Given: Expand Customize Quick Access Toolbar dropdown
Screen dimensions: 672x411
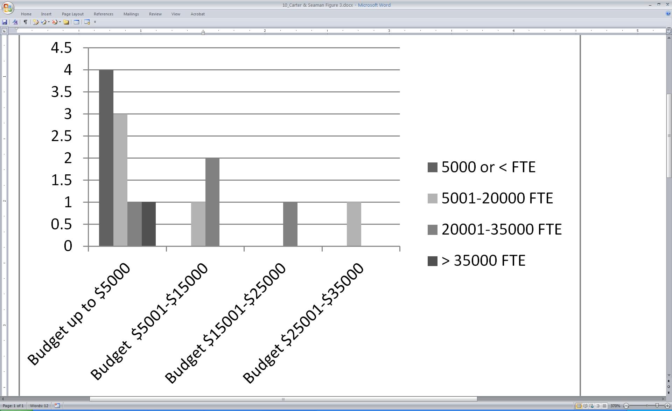Looking at the screenshot, I should tap(95, 22).
